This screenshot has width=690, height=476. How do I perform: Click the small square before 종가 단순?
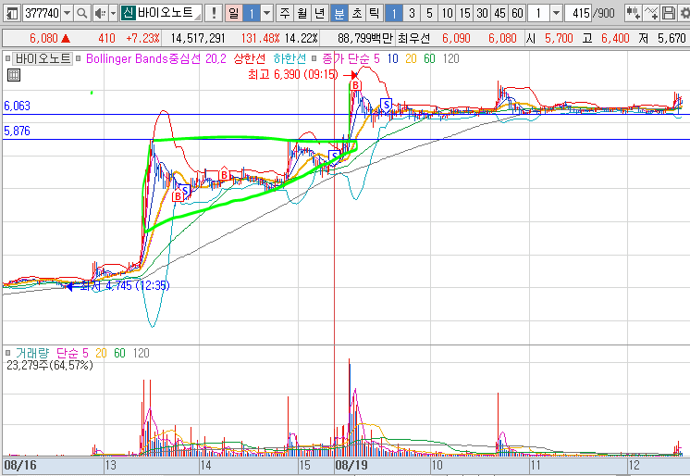[314, 58]
